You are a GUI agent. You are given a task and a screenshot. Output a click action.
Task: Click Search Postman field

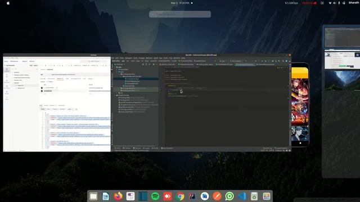pyautogui.click(x=94, y=61)
